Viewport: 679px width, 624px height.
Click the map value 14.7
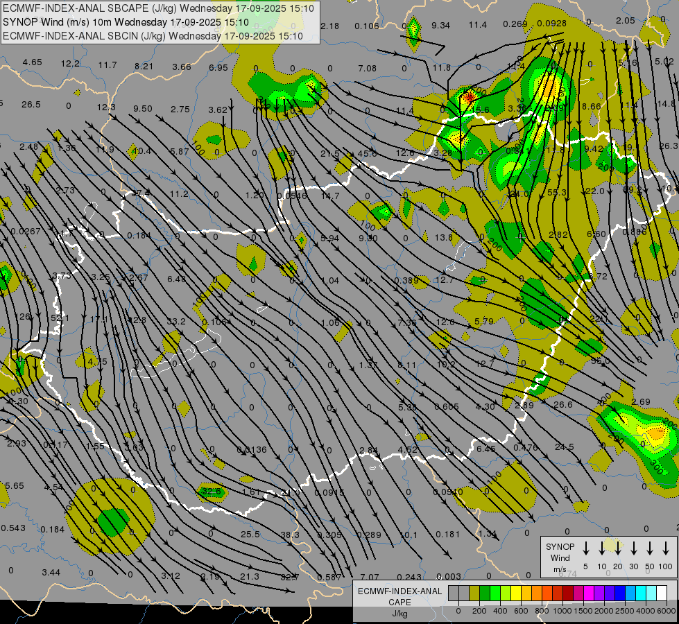pos(330,196)
